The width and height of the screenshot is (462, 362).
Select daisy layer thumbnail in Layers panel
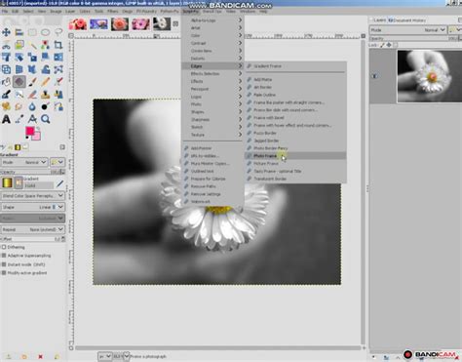429,76
